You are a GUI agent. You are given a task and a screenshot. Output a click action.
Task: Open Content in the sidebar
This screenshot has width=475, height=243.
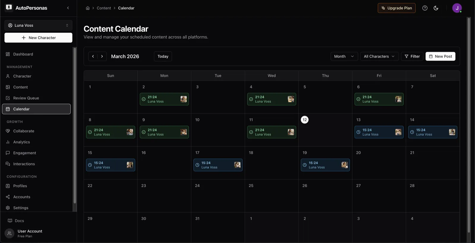(x=36, y=87)
